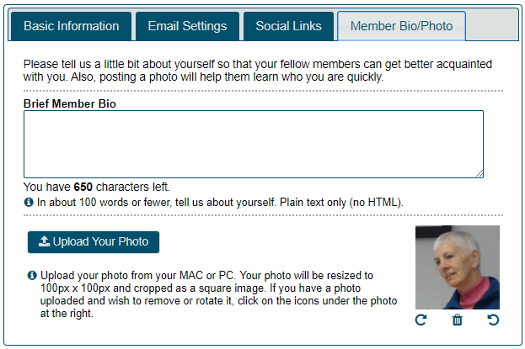Delete photo with the trash icon
This screenshot has width=525, height=349.
457,320
